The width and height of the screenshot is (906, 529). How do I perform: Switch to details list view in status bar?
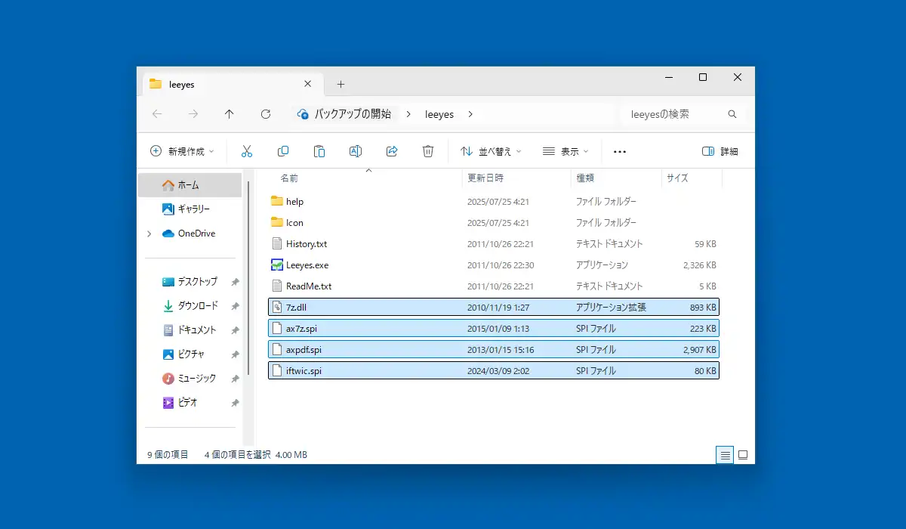point(725,455)
